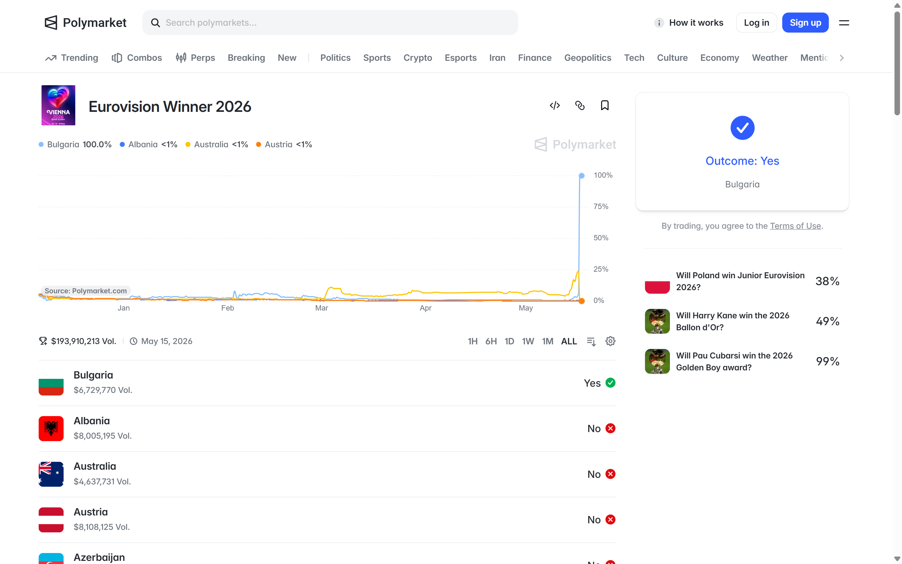
Task: Click the Trending arrow icon
Action: point(51,58)
